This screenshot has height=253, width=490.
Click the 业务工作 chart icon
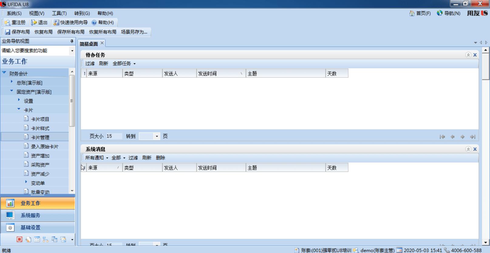10,203
